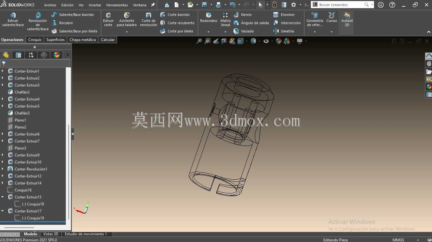The height and width of the screenshot is (242, 432).
Task: Open Estudio de movimiento 1 tab
Action: (x=86, y=234)
